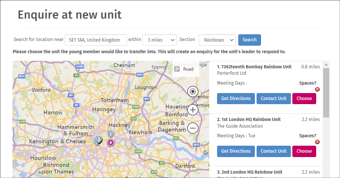Screen dimensions: 340x178
Task: Get Directions to 1st London HQ Rainbow Unit
Action: 236,151
